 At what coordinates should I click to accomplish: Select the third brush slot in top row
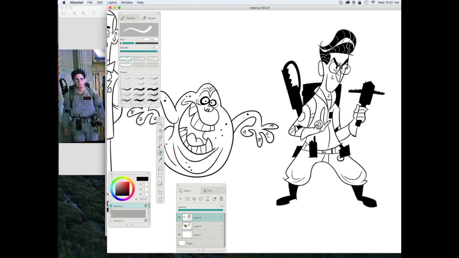152,58
